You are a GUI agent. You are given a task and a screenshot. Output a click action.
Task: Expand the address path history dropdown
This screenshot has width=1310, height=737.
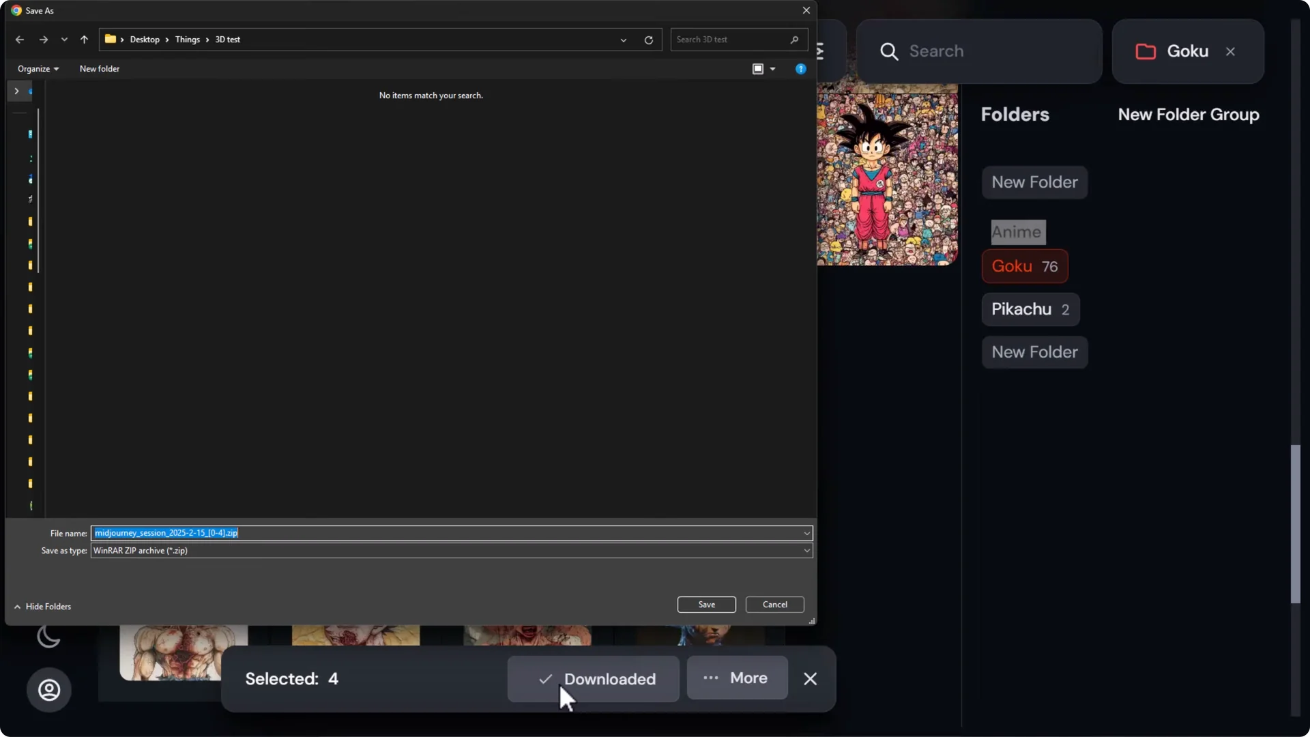click(623, 40)
